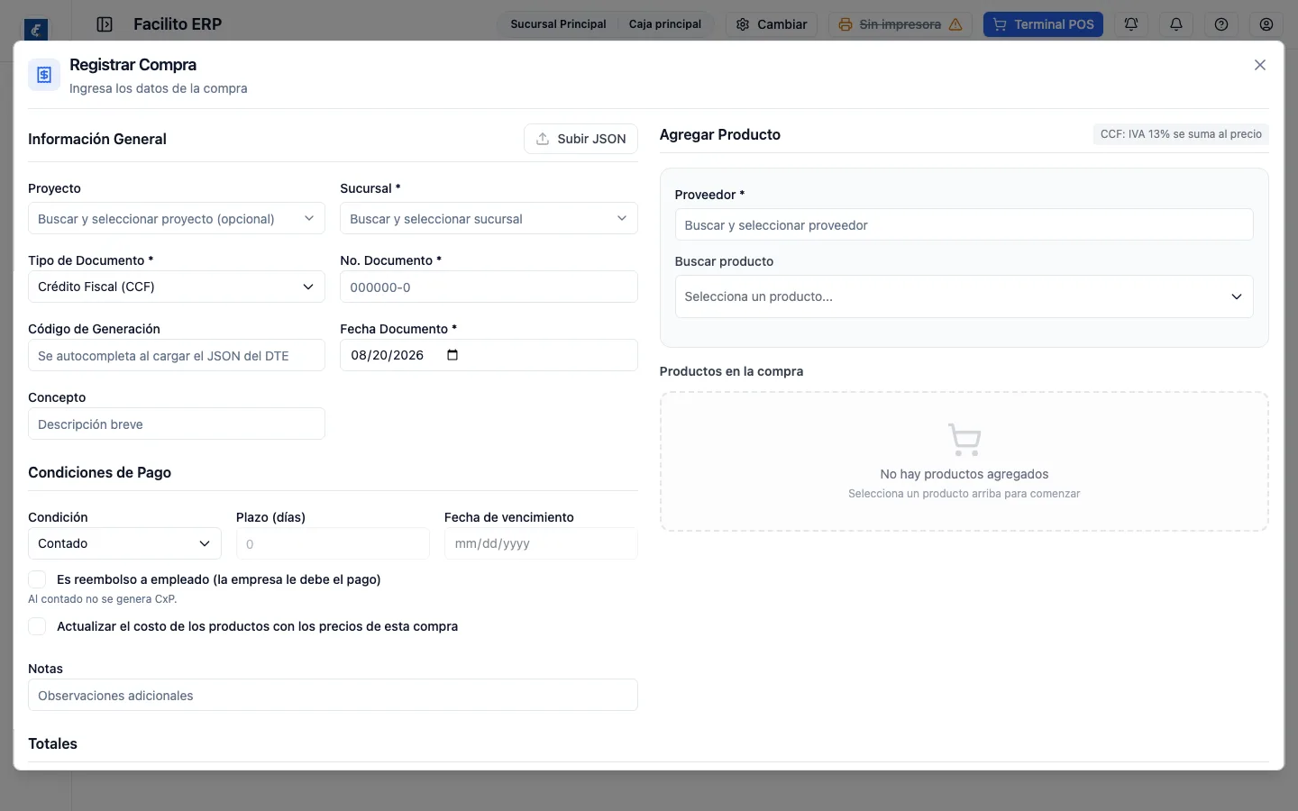This screenshot has height=811, width=1298.
Task: Click the Fecha de vencimiento field
Action: pyautogui.click(x=541, y=544)
